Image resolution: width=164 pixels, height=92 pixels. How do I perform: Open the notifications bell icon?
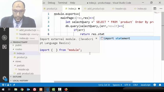160,85
